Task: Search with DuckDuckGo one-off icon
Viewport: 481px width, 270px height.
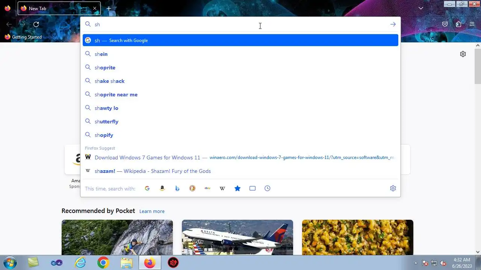Action: [x=192, y=188]
